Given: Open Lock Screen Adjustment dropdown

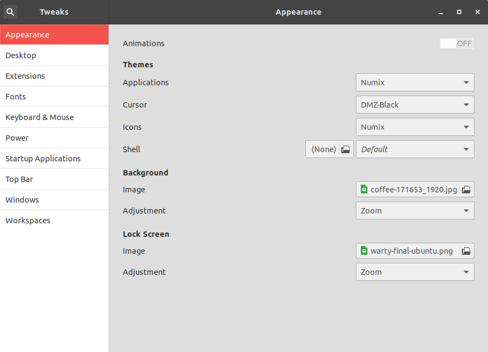Looking at the screenshot, I should pos(415,272).
